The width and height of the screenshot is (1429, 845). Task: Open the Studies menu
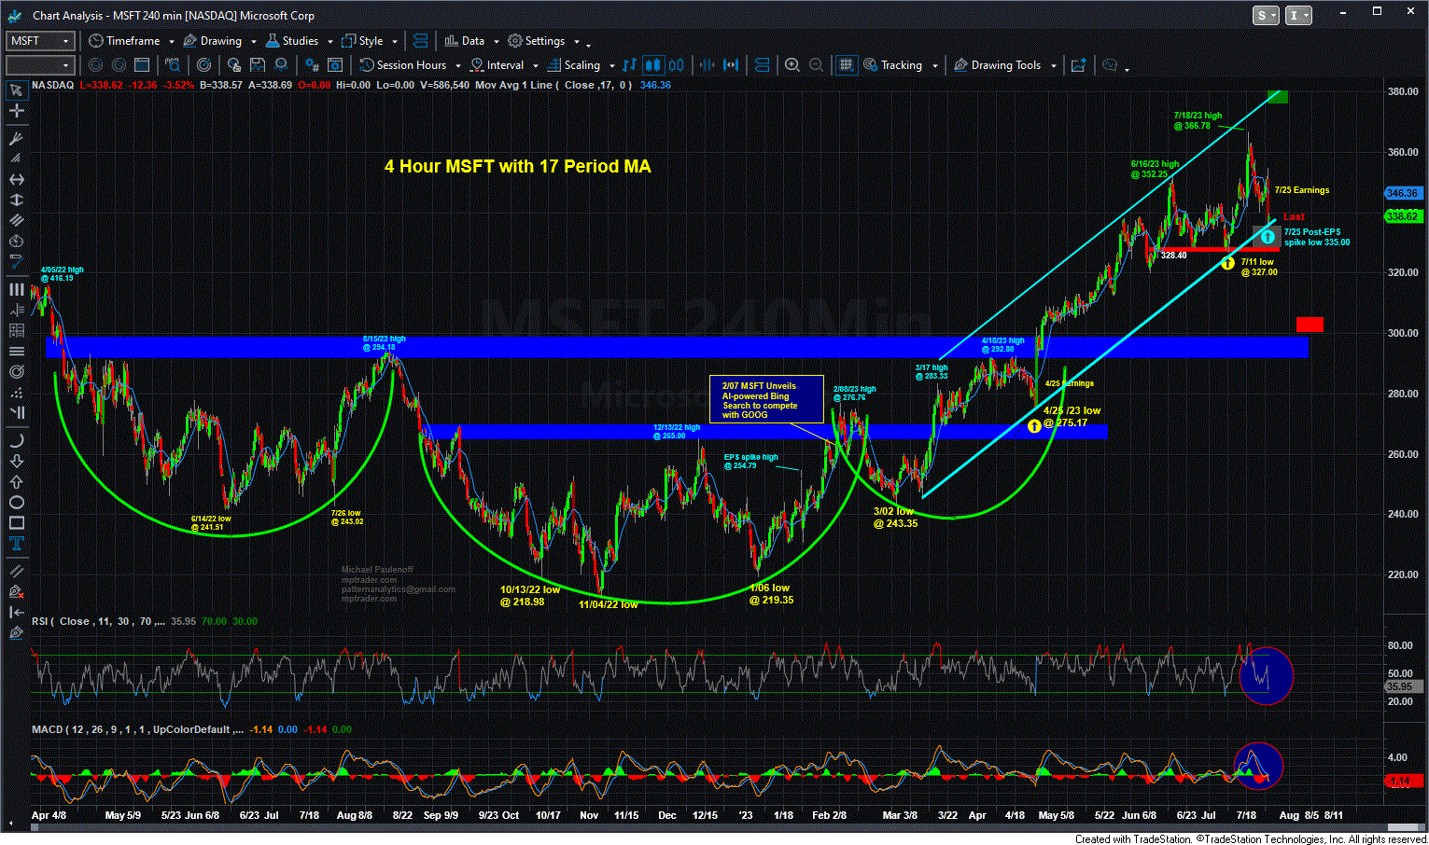[x=293, y=41]
